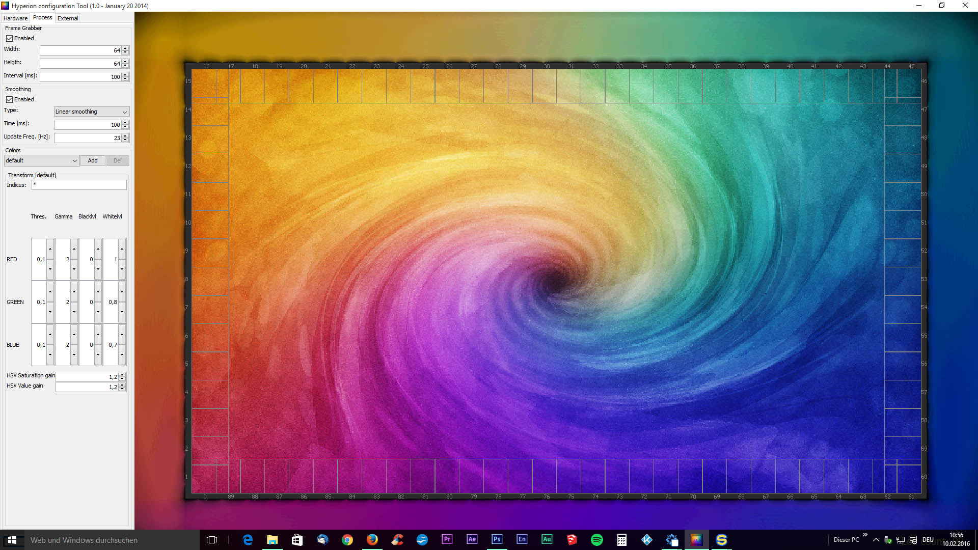This screenshot has width=978, height=550.
Task: Disable the Frame Grabber Enabled checkbox
Action: (9, 38)
